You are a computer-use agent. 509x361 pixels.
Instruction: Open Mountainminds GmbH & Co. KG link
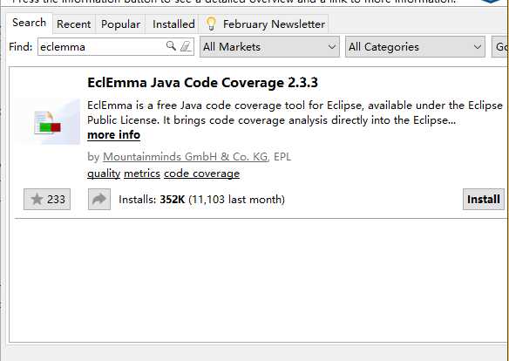click(x=186, y=157)
